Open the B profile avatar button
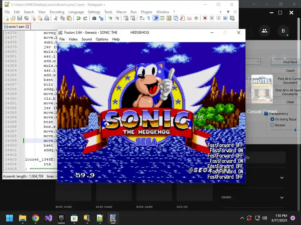The image size is (301, 225). pyautogui.click(x=283, y=30)
